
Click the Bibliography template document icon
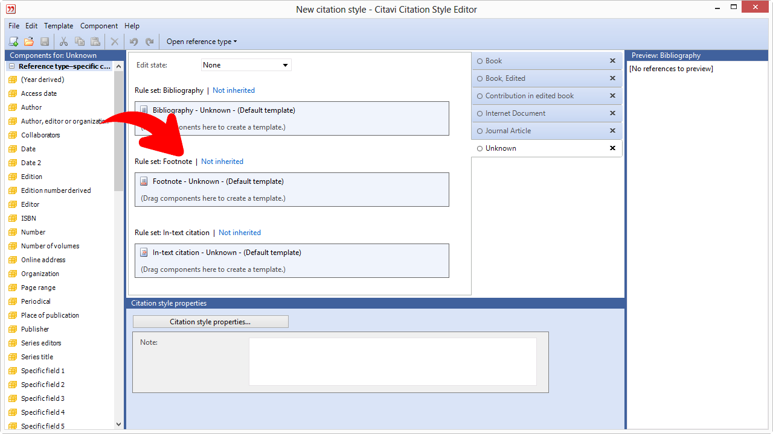pyautogui.click(x=144, y=110)
